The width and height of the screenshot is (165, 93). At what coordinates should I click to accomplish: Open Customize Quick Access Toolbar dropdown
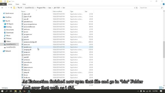click(10, 2)
